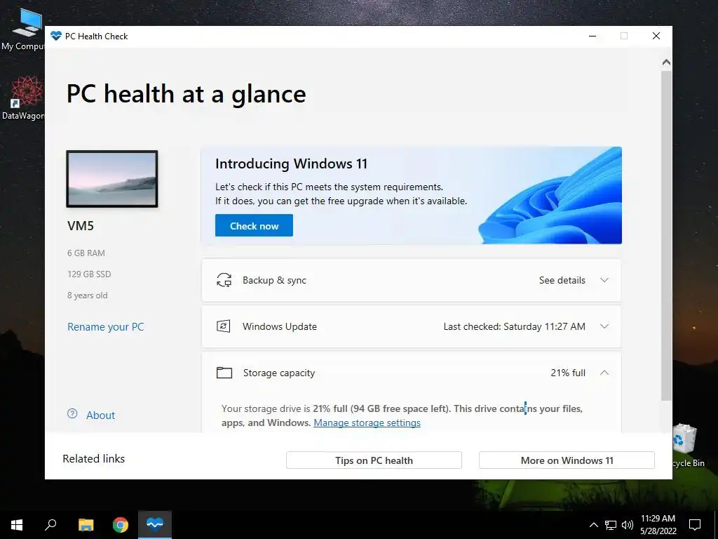
Task: Click the Storage capacity folder icon
Action: pyautogui.click(x=224, y=373)
